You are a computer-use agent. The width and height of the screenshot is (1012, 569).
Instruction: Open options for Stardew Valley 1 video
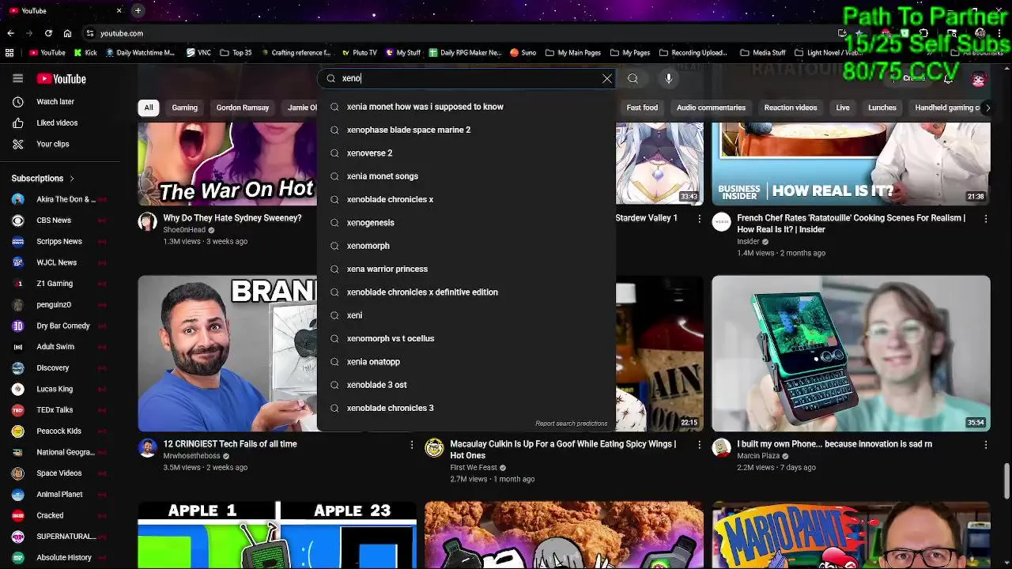tap(699, 219)
